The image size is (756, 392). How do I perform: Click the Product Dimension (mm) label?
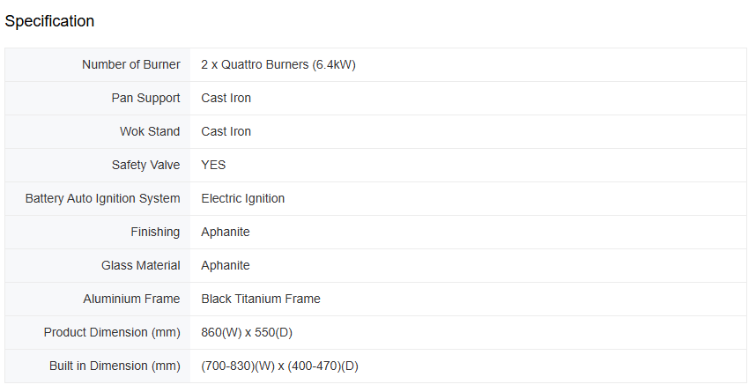coord(112,332)
